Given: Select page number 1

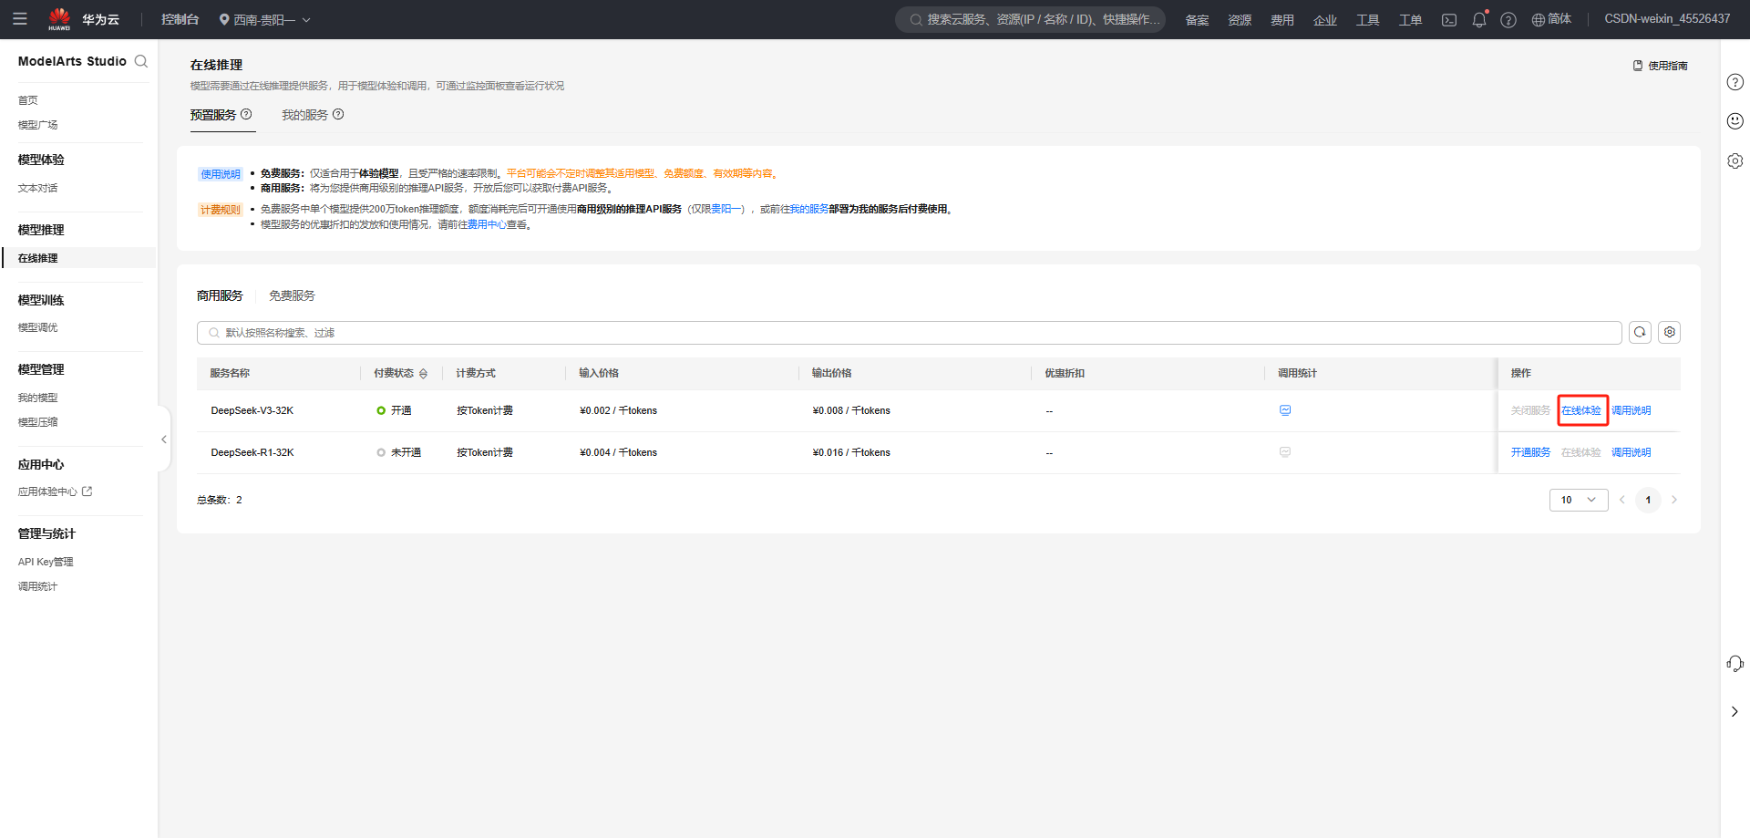Looking at the screenshot, I should coord(1648,500).
